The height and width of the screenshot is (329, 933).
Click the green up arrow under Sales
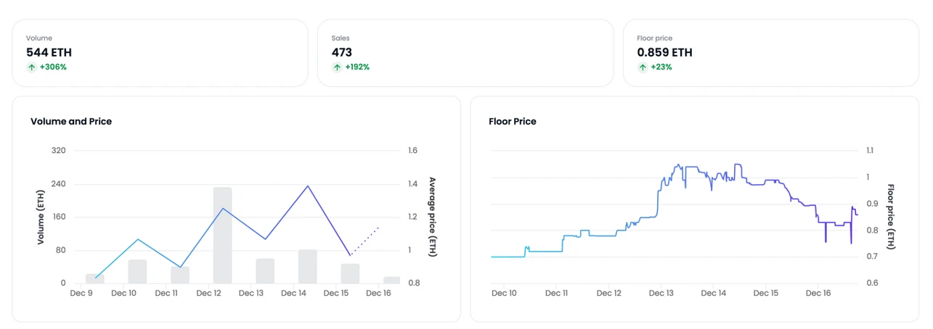(337, 67)
